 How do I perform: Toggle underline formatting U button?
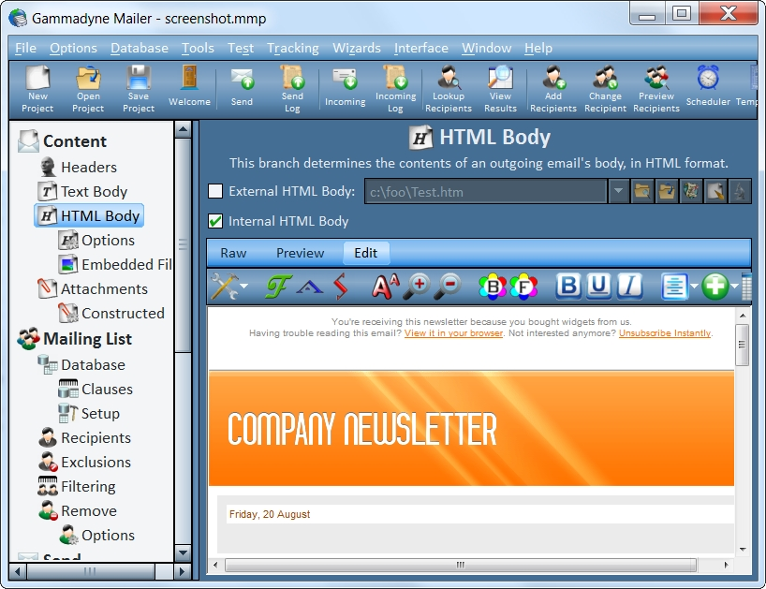coord(599,286)
